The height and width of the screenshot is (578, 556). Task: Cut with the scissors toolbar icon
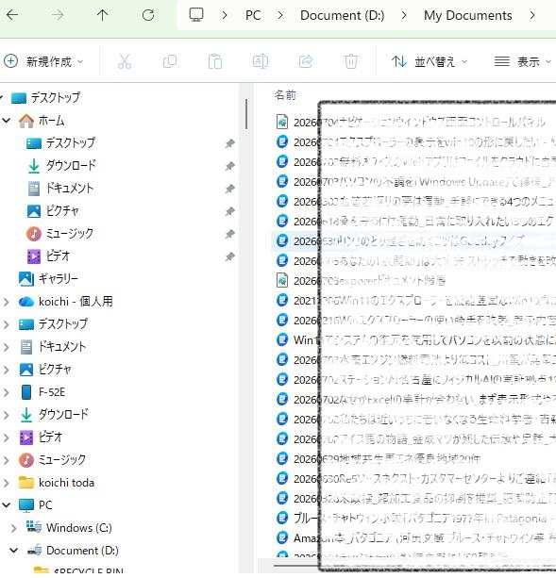[x=125, y=61]
